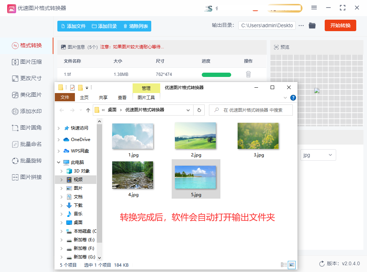This screenshot has width=367, height=272.
Task: Click the Explorer refresh button
Action: tap(199, 110)
